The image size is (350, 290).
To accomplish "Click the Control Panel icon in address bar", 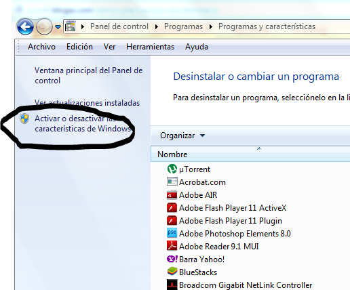I will 71,26.
